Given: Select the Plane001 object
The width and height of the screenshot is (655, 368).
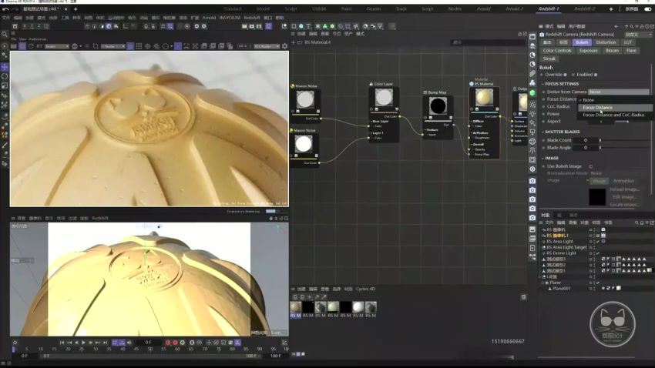Looking at the screenshot, I should click(562, 288).
